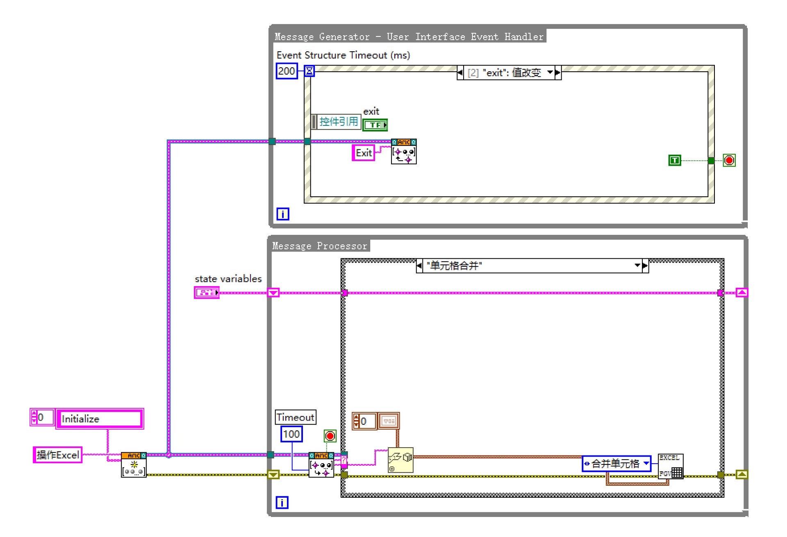787x537 pixels.
Task: Click the True boolean constant
Action: pos(674,160)
